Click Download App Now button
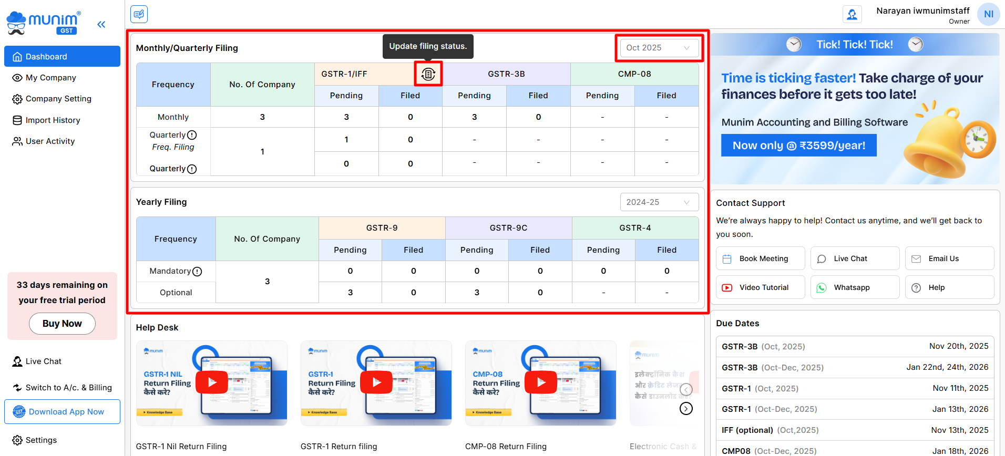1005x456 pixels. [62, 412]
